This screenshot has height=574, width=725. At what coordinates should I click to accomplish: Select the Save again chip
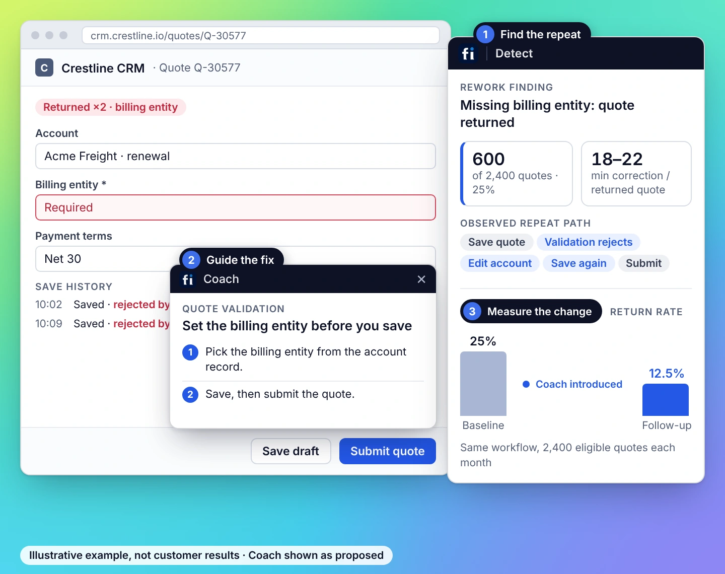[x=579, y=263]
